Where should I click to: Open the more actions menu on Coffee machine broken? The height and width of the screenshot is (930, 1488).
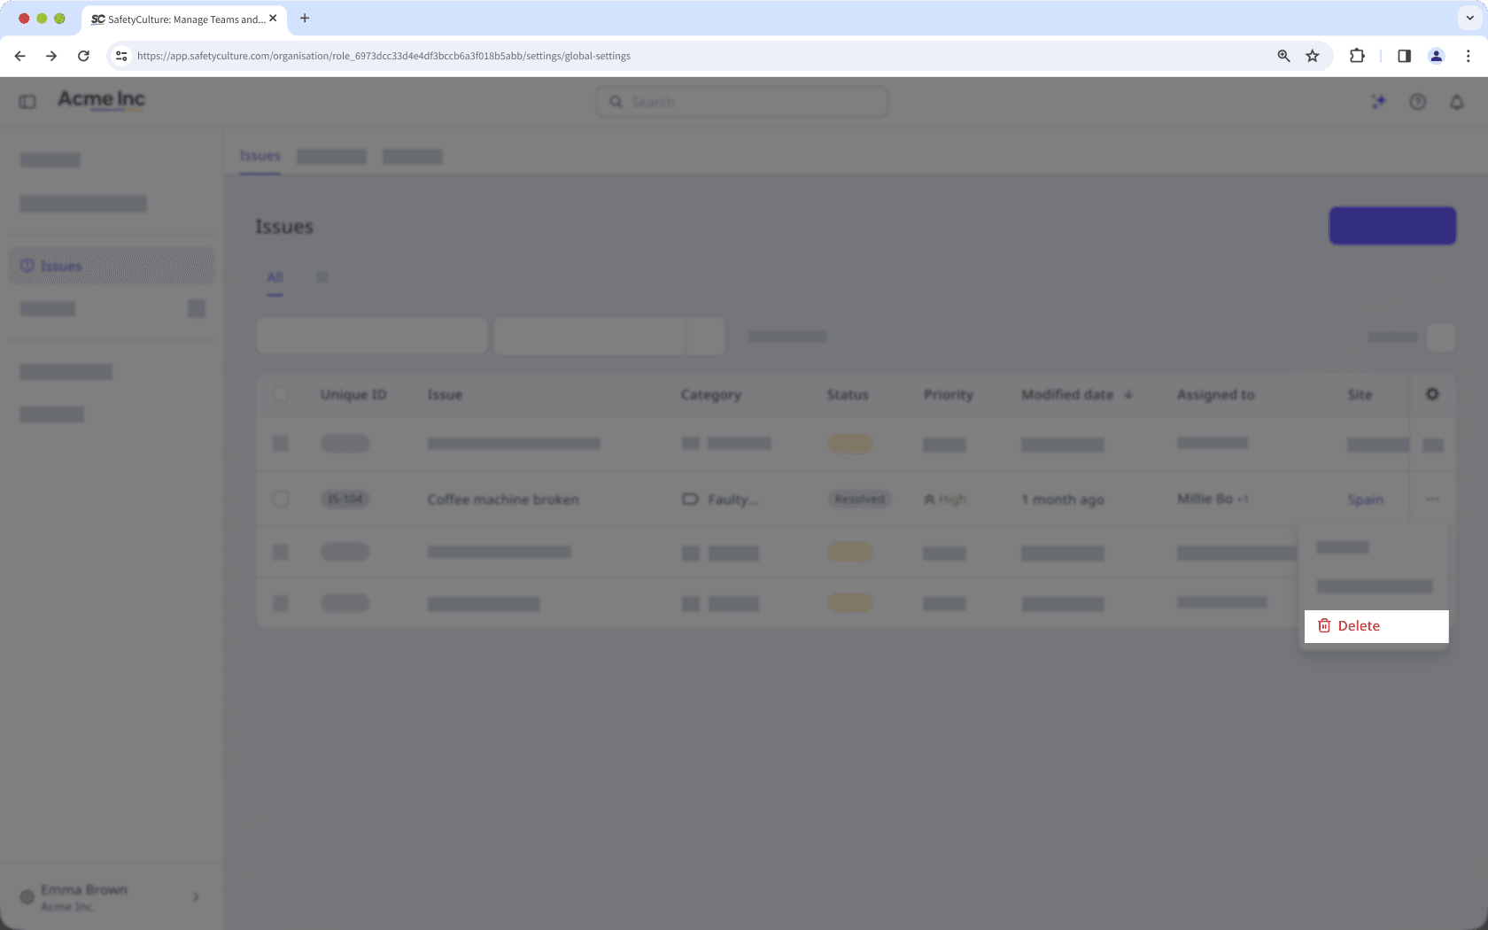tap(1432, 499)
